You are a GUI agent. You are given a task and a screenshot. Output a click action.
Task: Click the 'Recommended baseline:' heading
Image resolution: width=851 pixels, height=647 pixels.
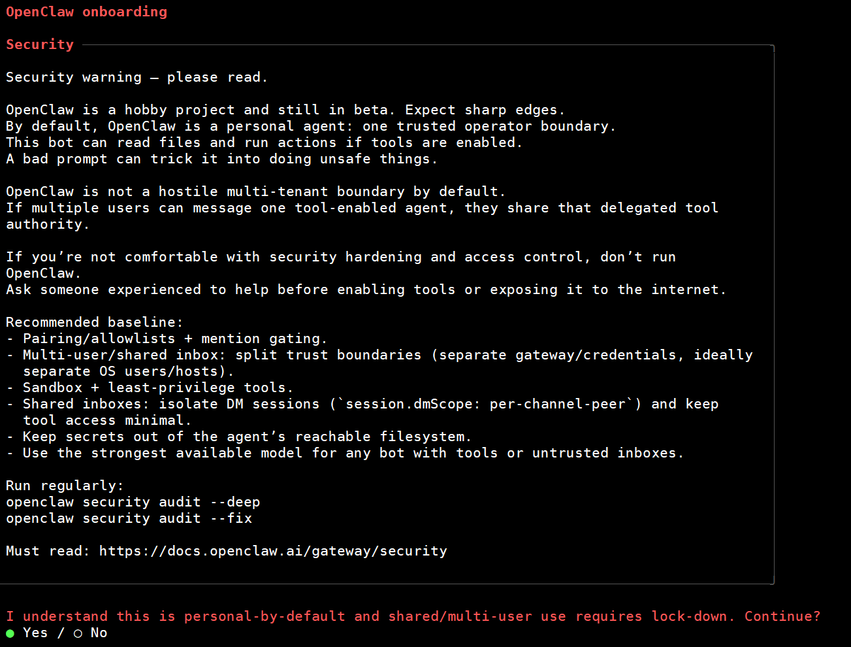(95, 322)
